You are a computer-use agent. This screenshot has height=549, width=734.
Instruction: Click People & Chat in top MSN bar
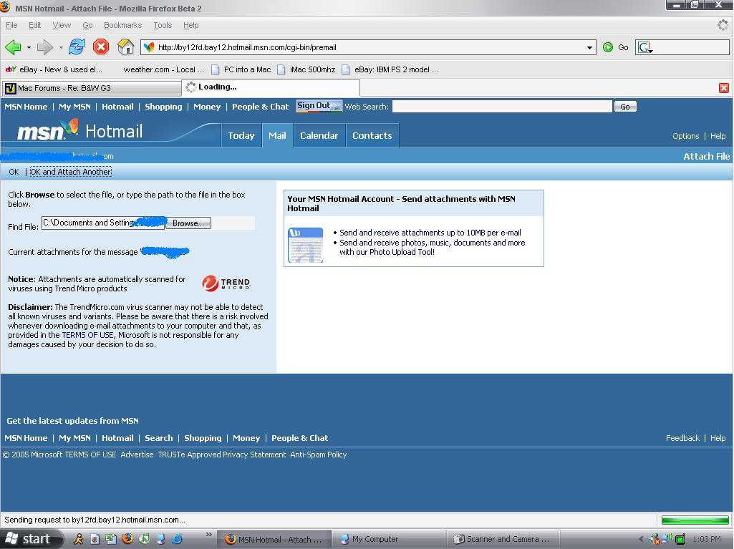[x=260, y=107]
